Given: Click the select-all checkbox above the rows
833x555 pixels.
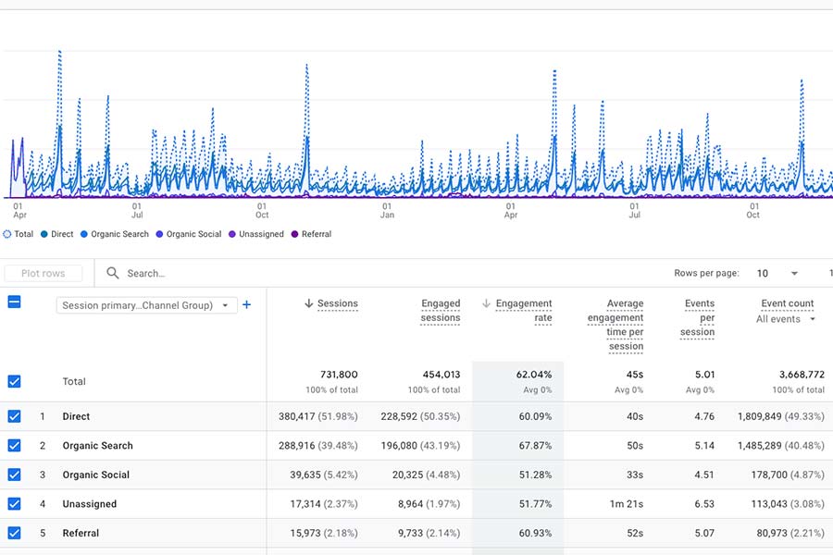Looking at the screenshot, I should click(x=12, y=302).
